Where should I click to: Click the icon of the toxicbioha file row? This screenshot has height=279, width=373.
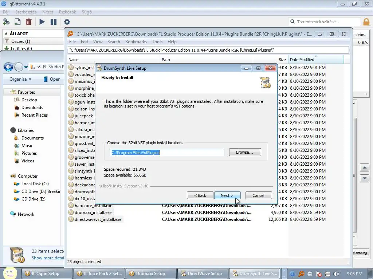(x=71, y=95)
